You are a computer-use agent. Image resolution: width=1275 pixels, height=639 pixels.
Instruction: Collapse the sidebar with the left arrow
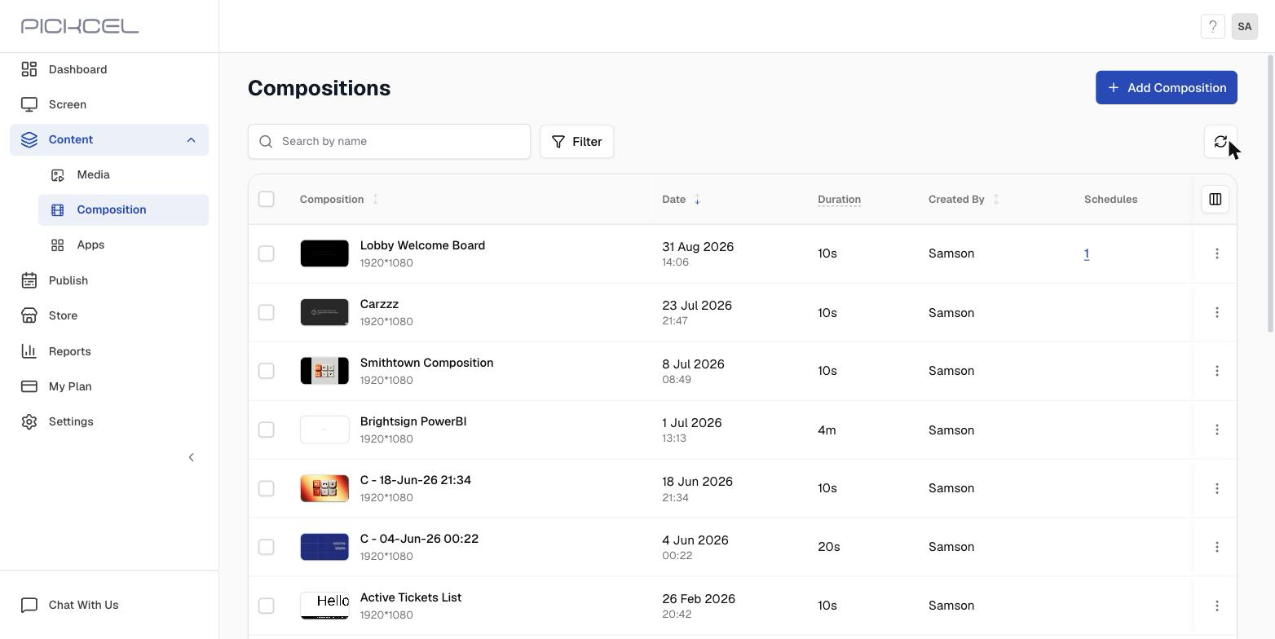click(191, 457)
